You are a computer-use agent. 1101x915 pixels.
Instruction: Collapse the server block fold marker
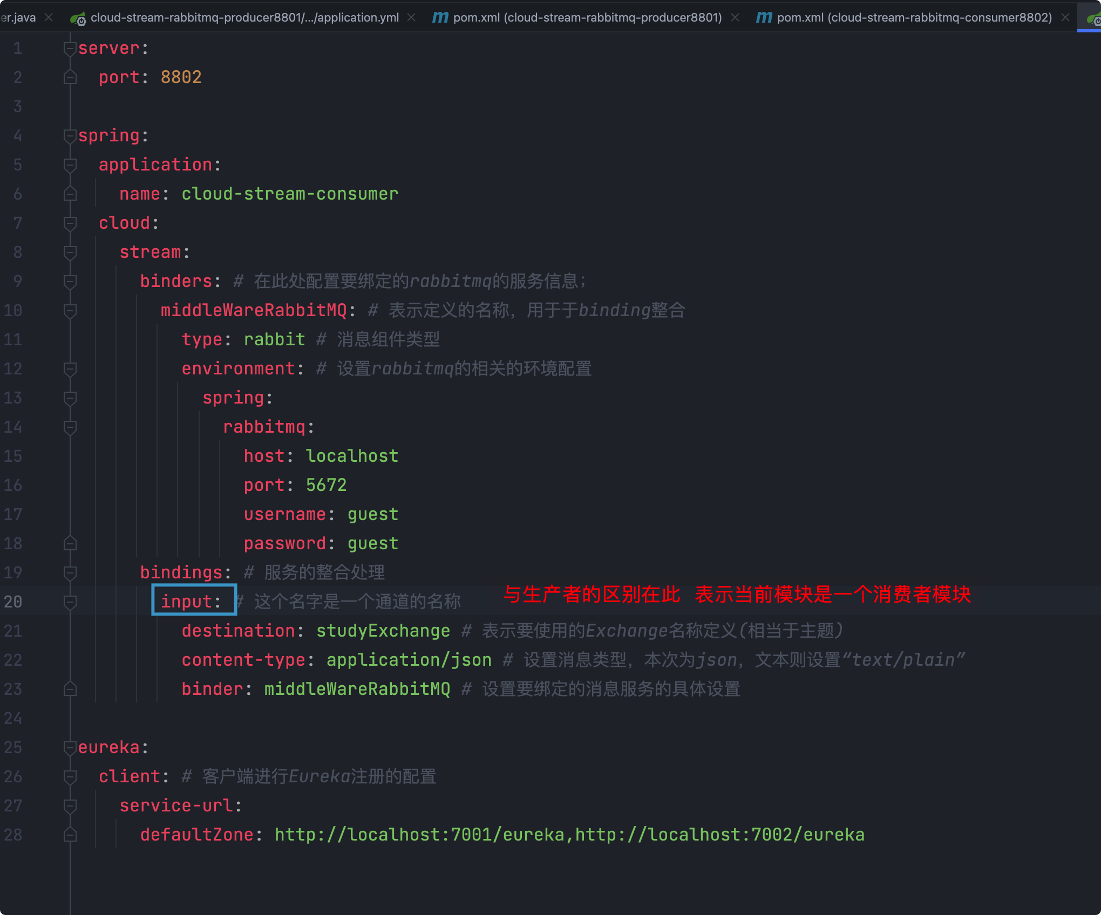(x=70, y=49)
